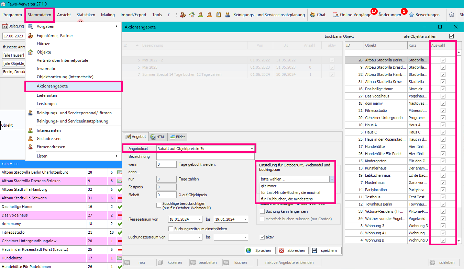Click 'inaktive Angebote einblenden' button

point(289,262)
